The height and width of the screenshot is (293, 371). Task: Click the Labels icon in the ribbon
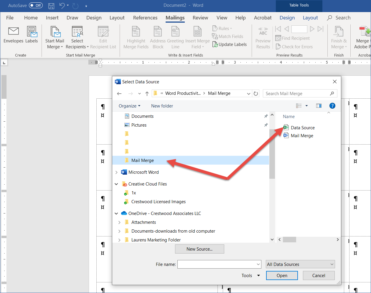coord(32,31)
